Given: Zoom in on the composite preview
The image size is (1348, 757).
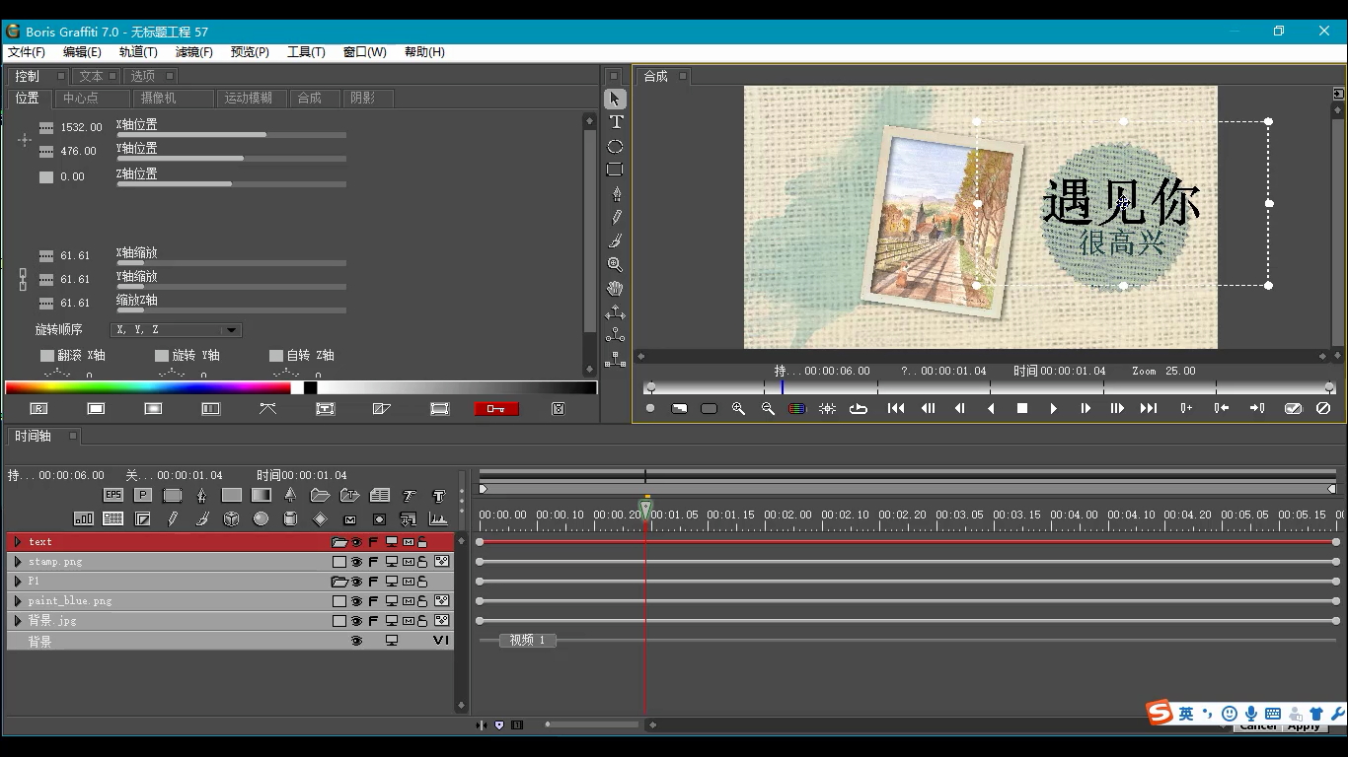Looking at the screenshot, I should coord(738,408).
